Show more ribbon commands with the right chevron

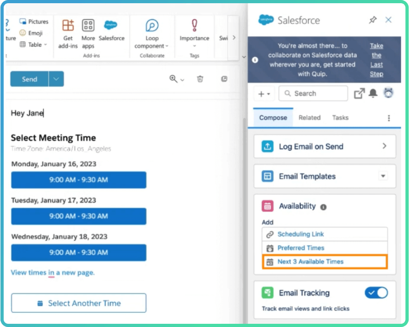[x=234, y=38]
